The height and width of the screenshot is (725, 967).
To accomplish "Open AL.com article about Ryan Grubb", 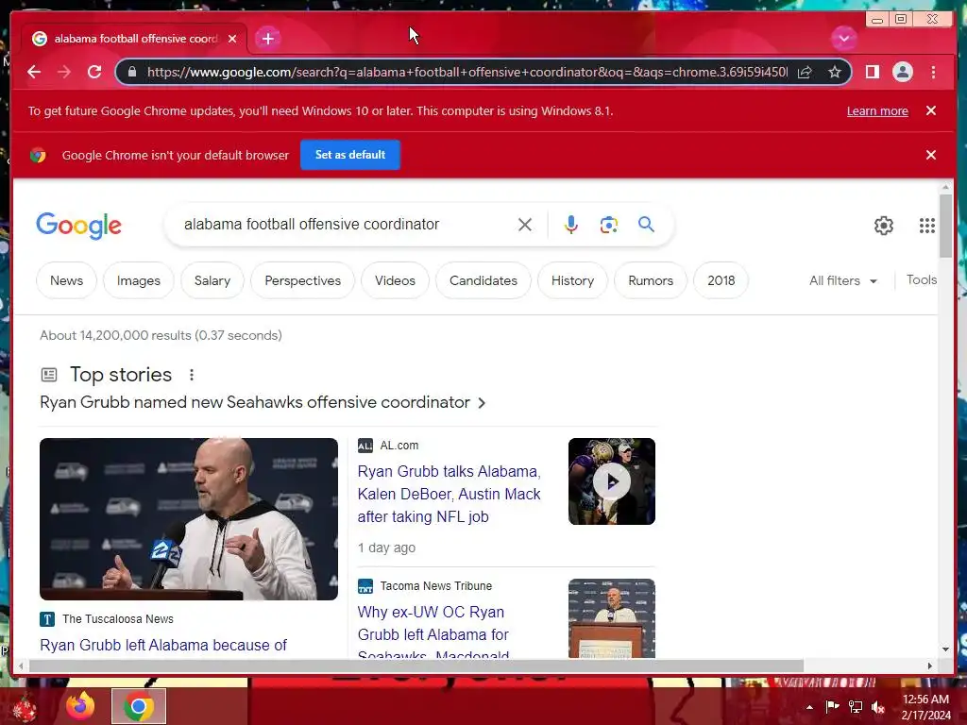I will (449, 494).
